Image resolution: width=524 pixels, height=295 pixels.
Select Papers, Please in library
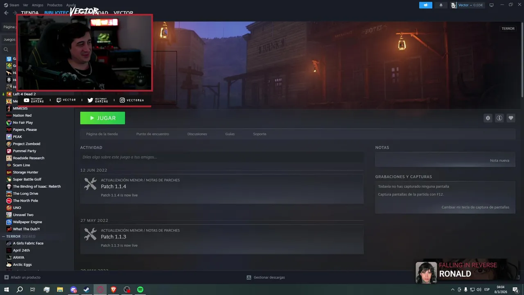click(x=25, y=129)
